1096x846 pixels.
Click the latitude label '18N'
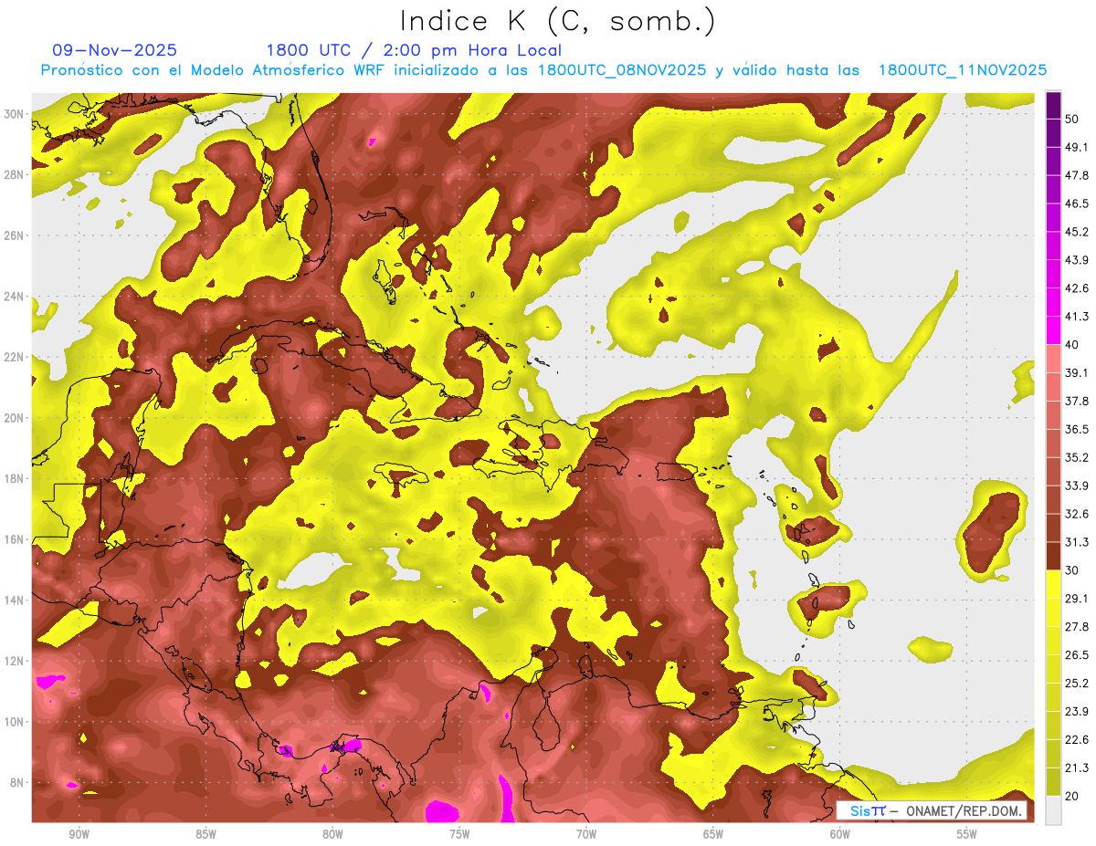[x=14, y=478]
